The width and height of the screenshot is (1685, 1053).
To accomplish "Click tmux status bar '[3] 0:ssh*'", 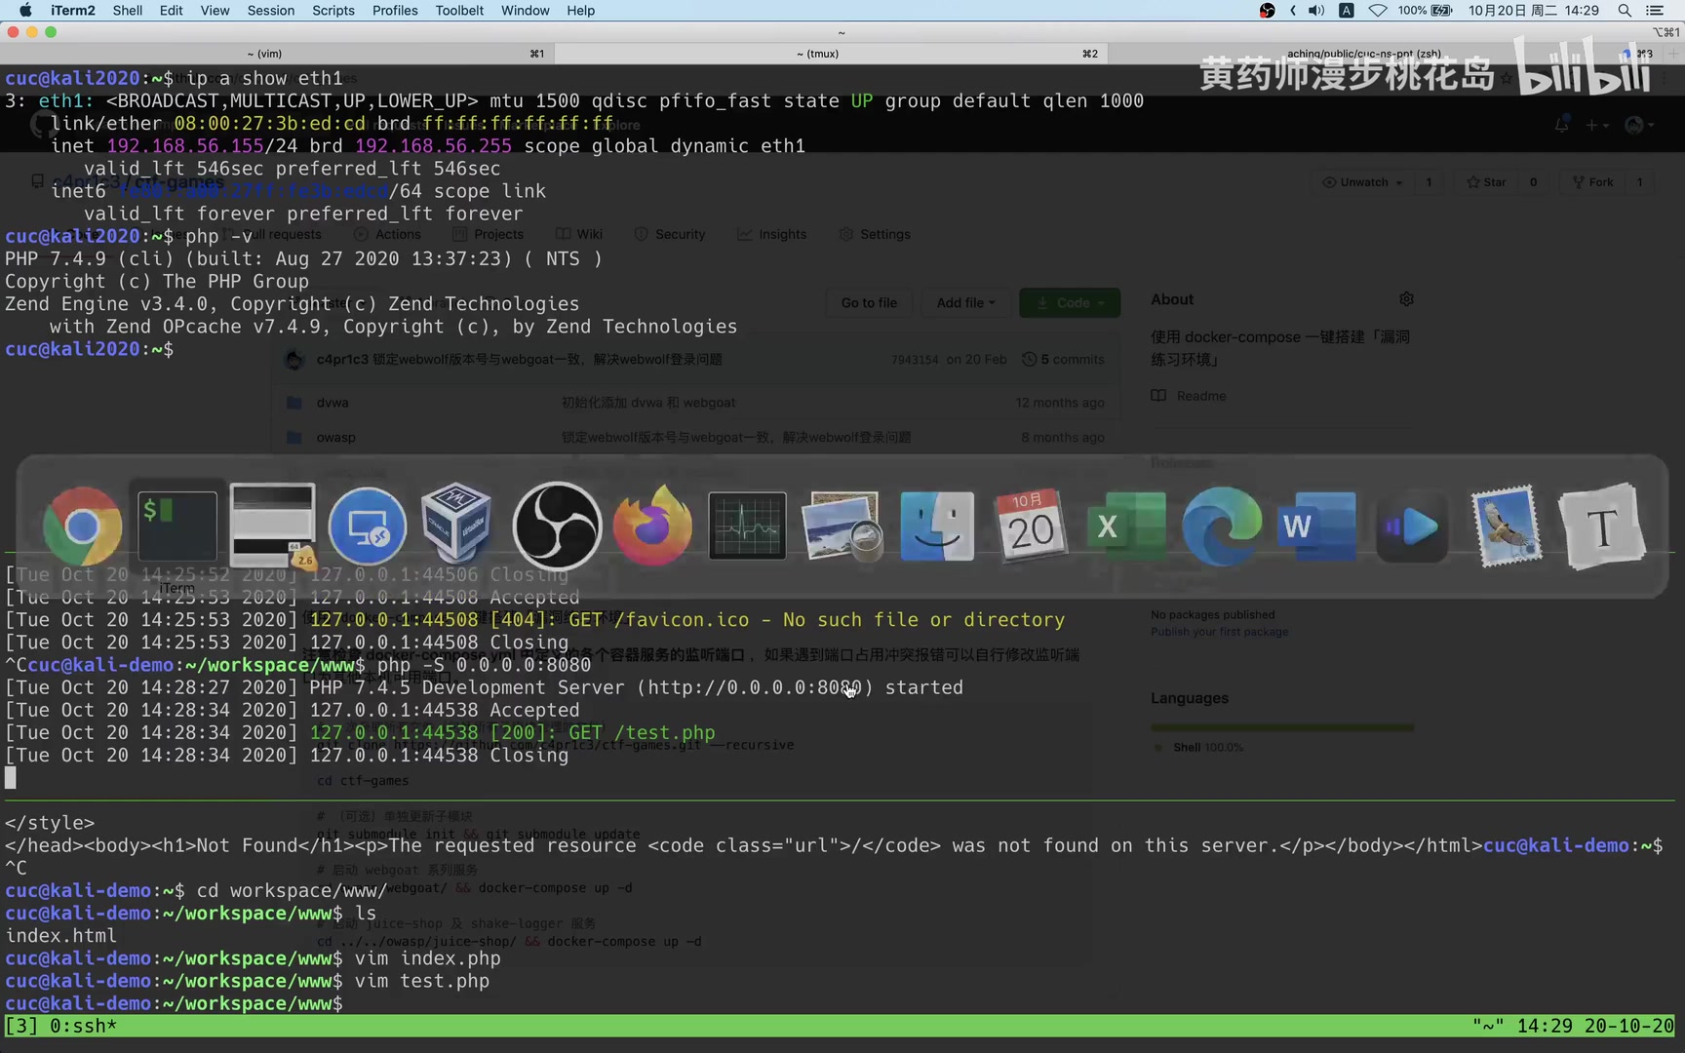I will pos(61,1026).
